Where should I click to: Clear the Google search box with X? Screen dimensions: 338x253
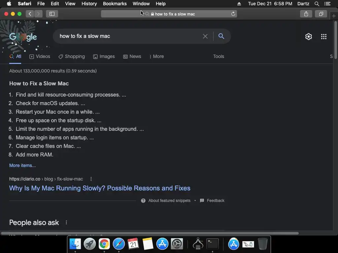205,36
